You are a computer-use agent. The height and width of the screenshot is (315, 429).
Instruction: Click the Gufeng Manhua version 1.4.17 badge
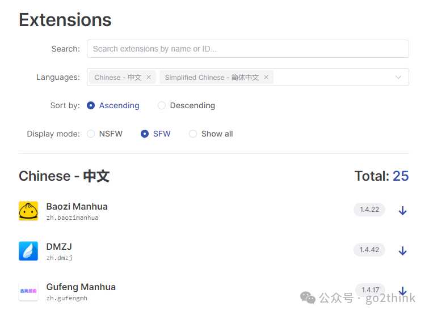(x=370, y=290)
